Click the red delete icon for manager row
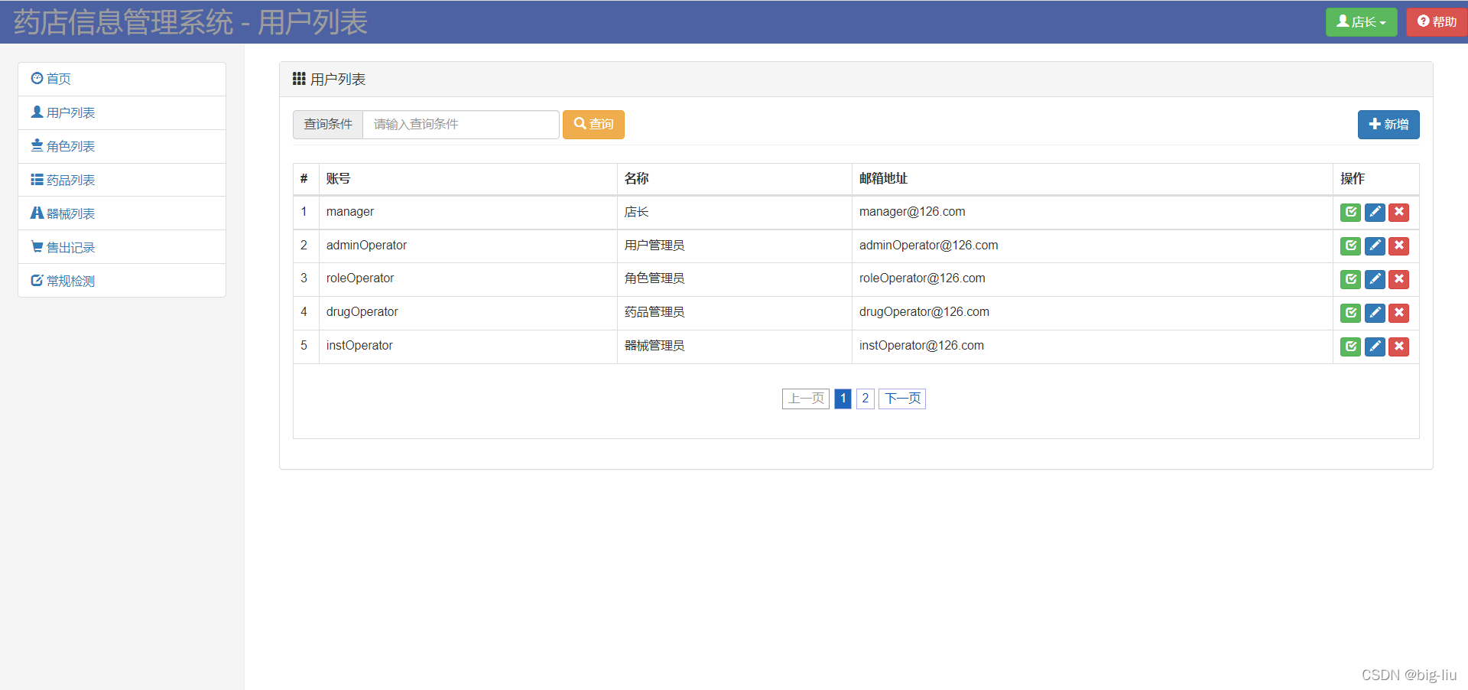 click(x=1399, y=212)
